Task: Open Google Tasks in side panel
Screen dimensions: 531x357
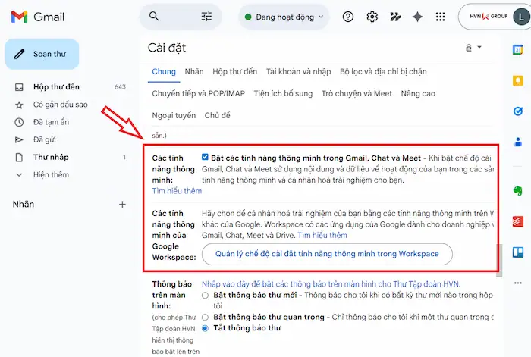Action: coord(518,110)
